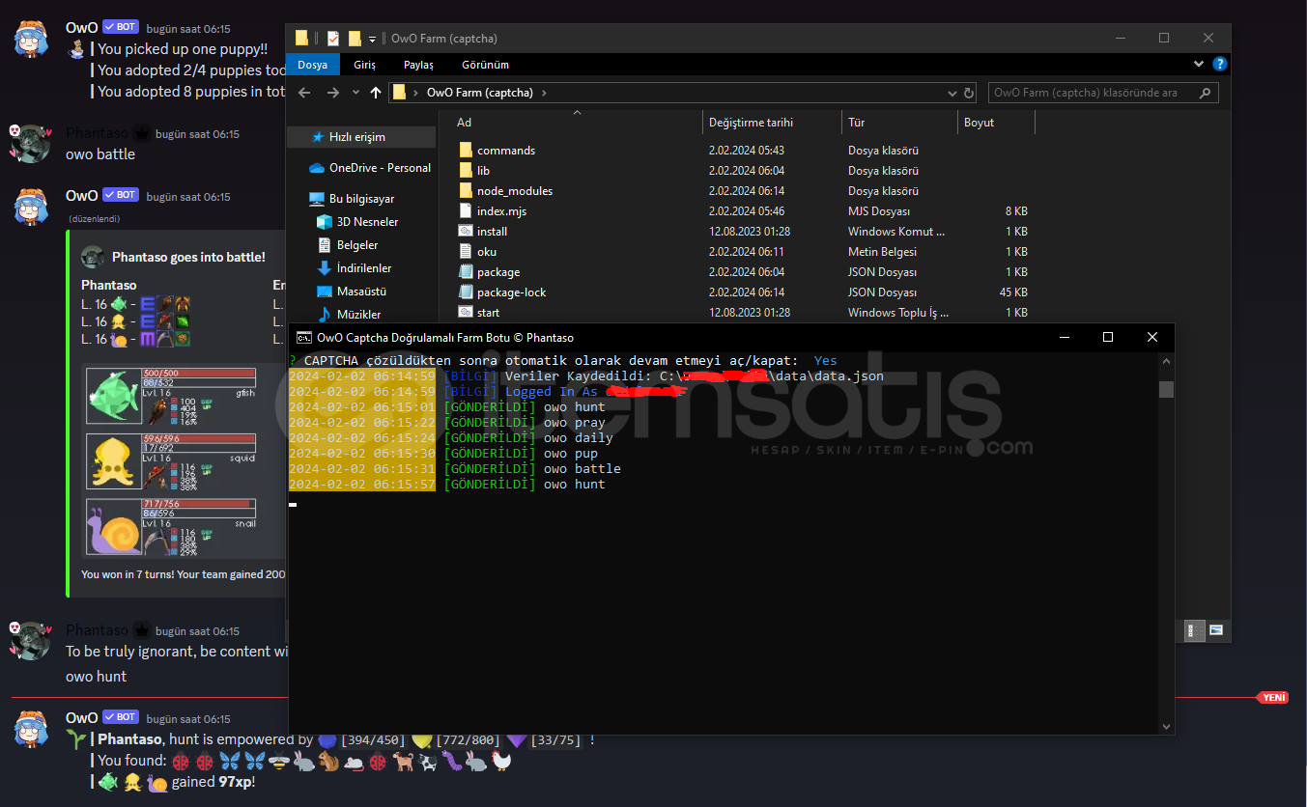This screenshot has height=807, width=1307.
Task: Open OneDrive - Personal in the sidebar
Action: tap(379, 168)
